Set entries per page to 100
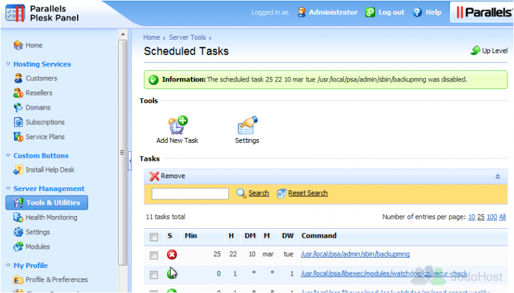 pyautogui.click(x=492, y=217)
